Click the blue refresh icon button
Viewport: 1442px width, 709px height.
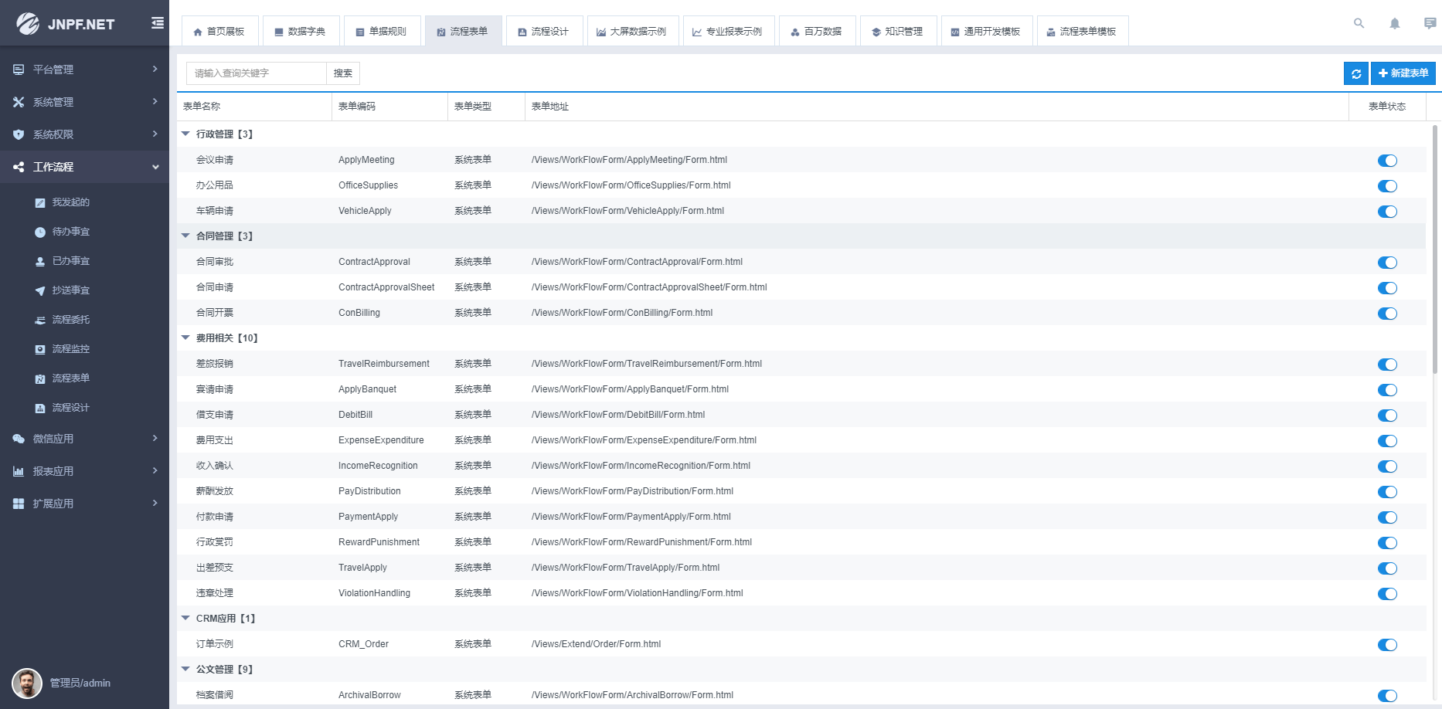(x=1355, y=73)
